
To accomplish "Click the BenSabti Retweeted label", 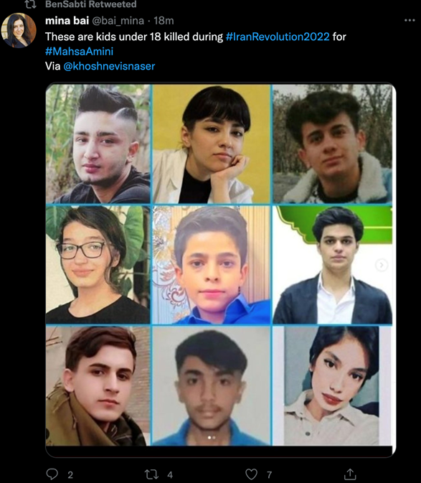I will tap(91, 4).
